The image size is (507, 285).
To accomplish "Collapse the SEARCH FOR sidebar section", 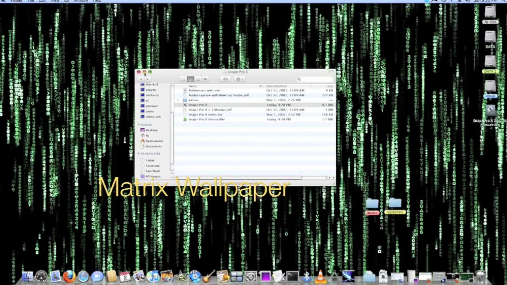I will coord(139,154).
